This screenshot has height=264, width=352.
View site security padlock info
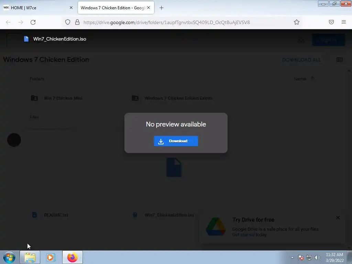click(x=77, y=22)
